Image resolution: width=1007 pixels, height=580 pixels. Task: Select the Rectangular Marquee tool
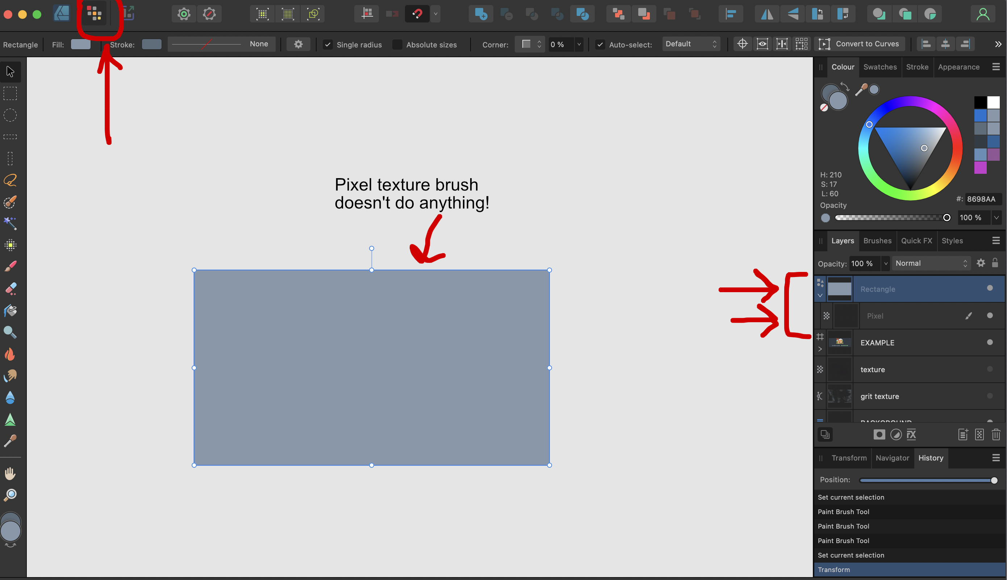coord(11,94)
